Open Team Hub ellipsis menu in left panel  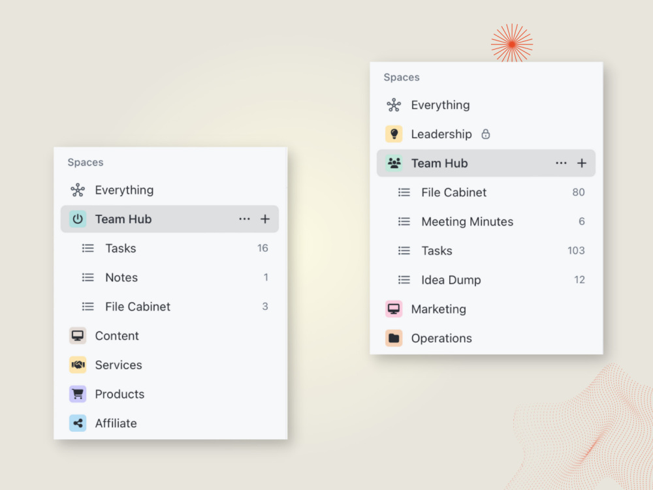click(x=244, y=219)
